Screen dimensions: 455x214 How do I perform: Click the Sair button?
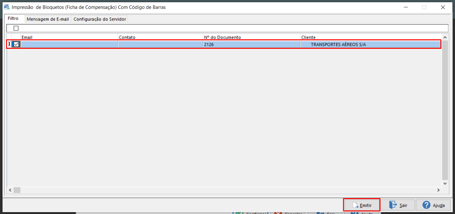(398, 205)
